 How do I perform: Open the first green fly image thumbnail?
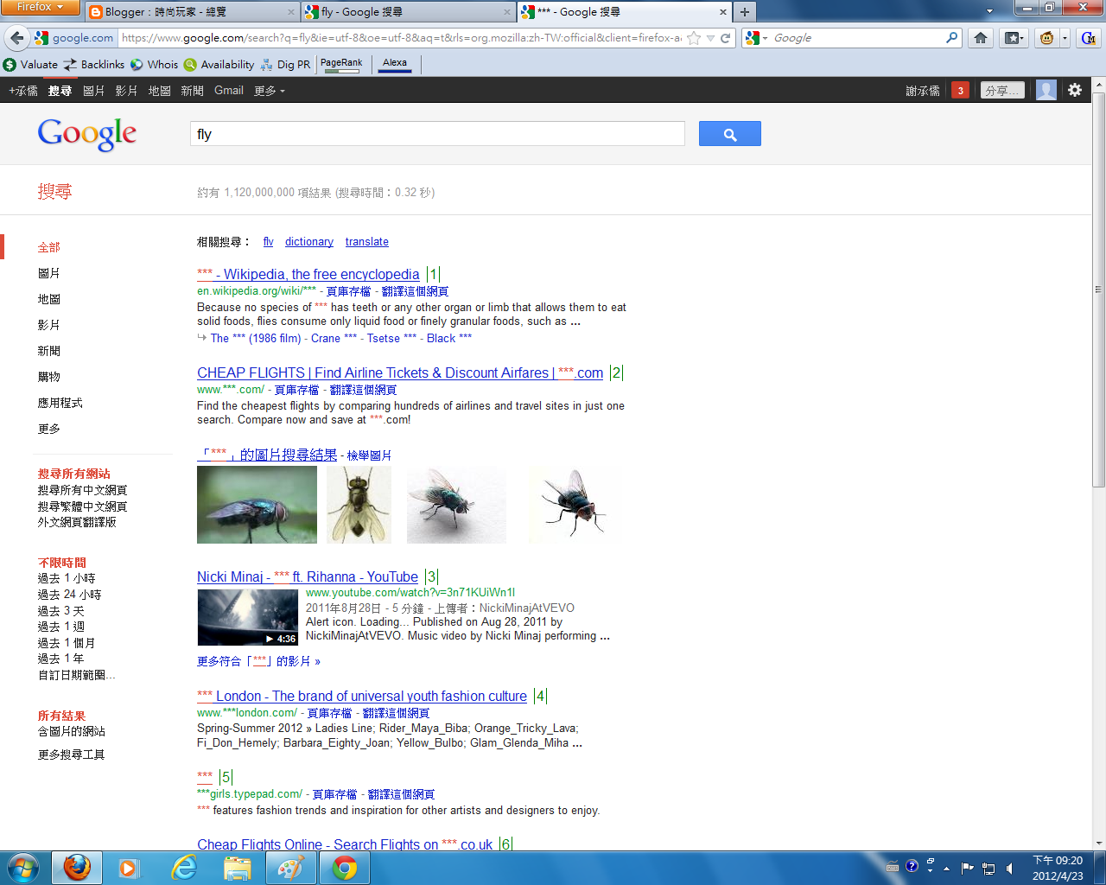pos(257,505)
